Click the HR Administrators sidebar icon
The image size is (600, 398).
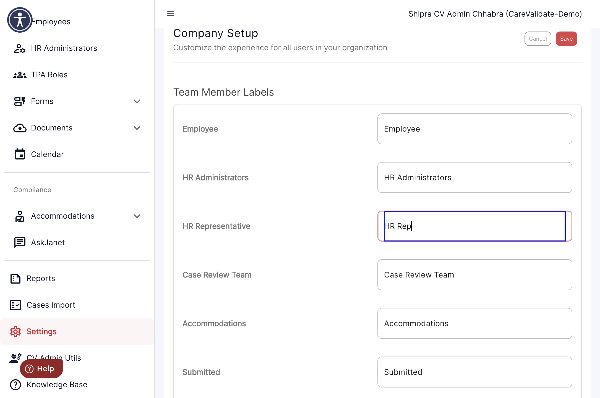pos(20,48)
